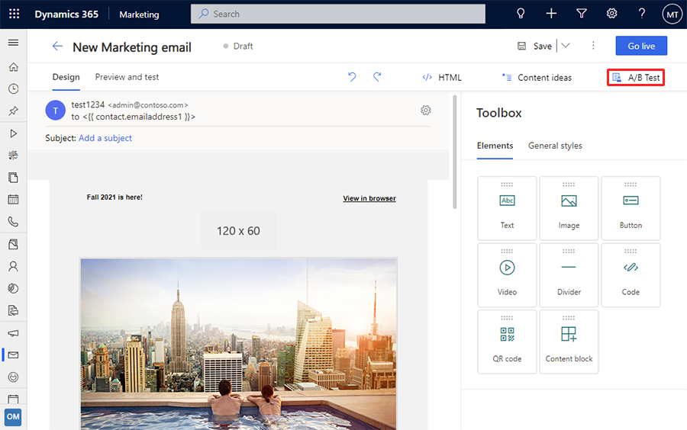Switch to Preview and test tab

pos(127,77)
